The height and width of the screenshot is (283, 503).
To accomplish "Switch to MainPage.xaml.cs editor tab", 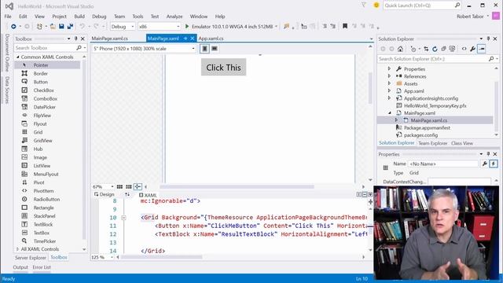I will [x=110, y=39].
